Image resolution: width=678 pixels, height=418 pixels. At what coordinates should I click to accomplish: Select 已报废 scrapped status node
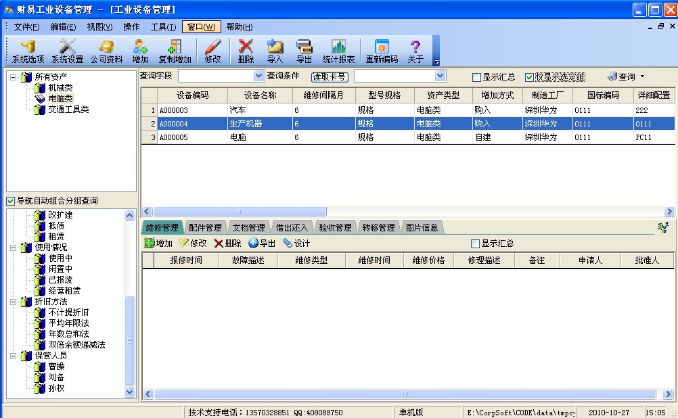[x=60, y=279]
